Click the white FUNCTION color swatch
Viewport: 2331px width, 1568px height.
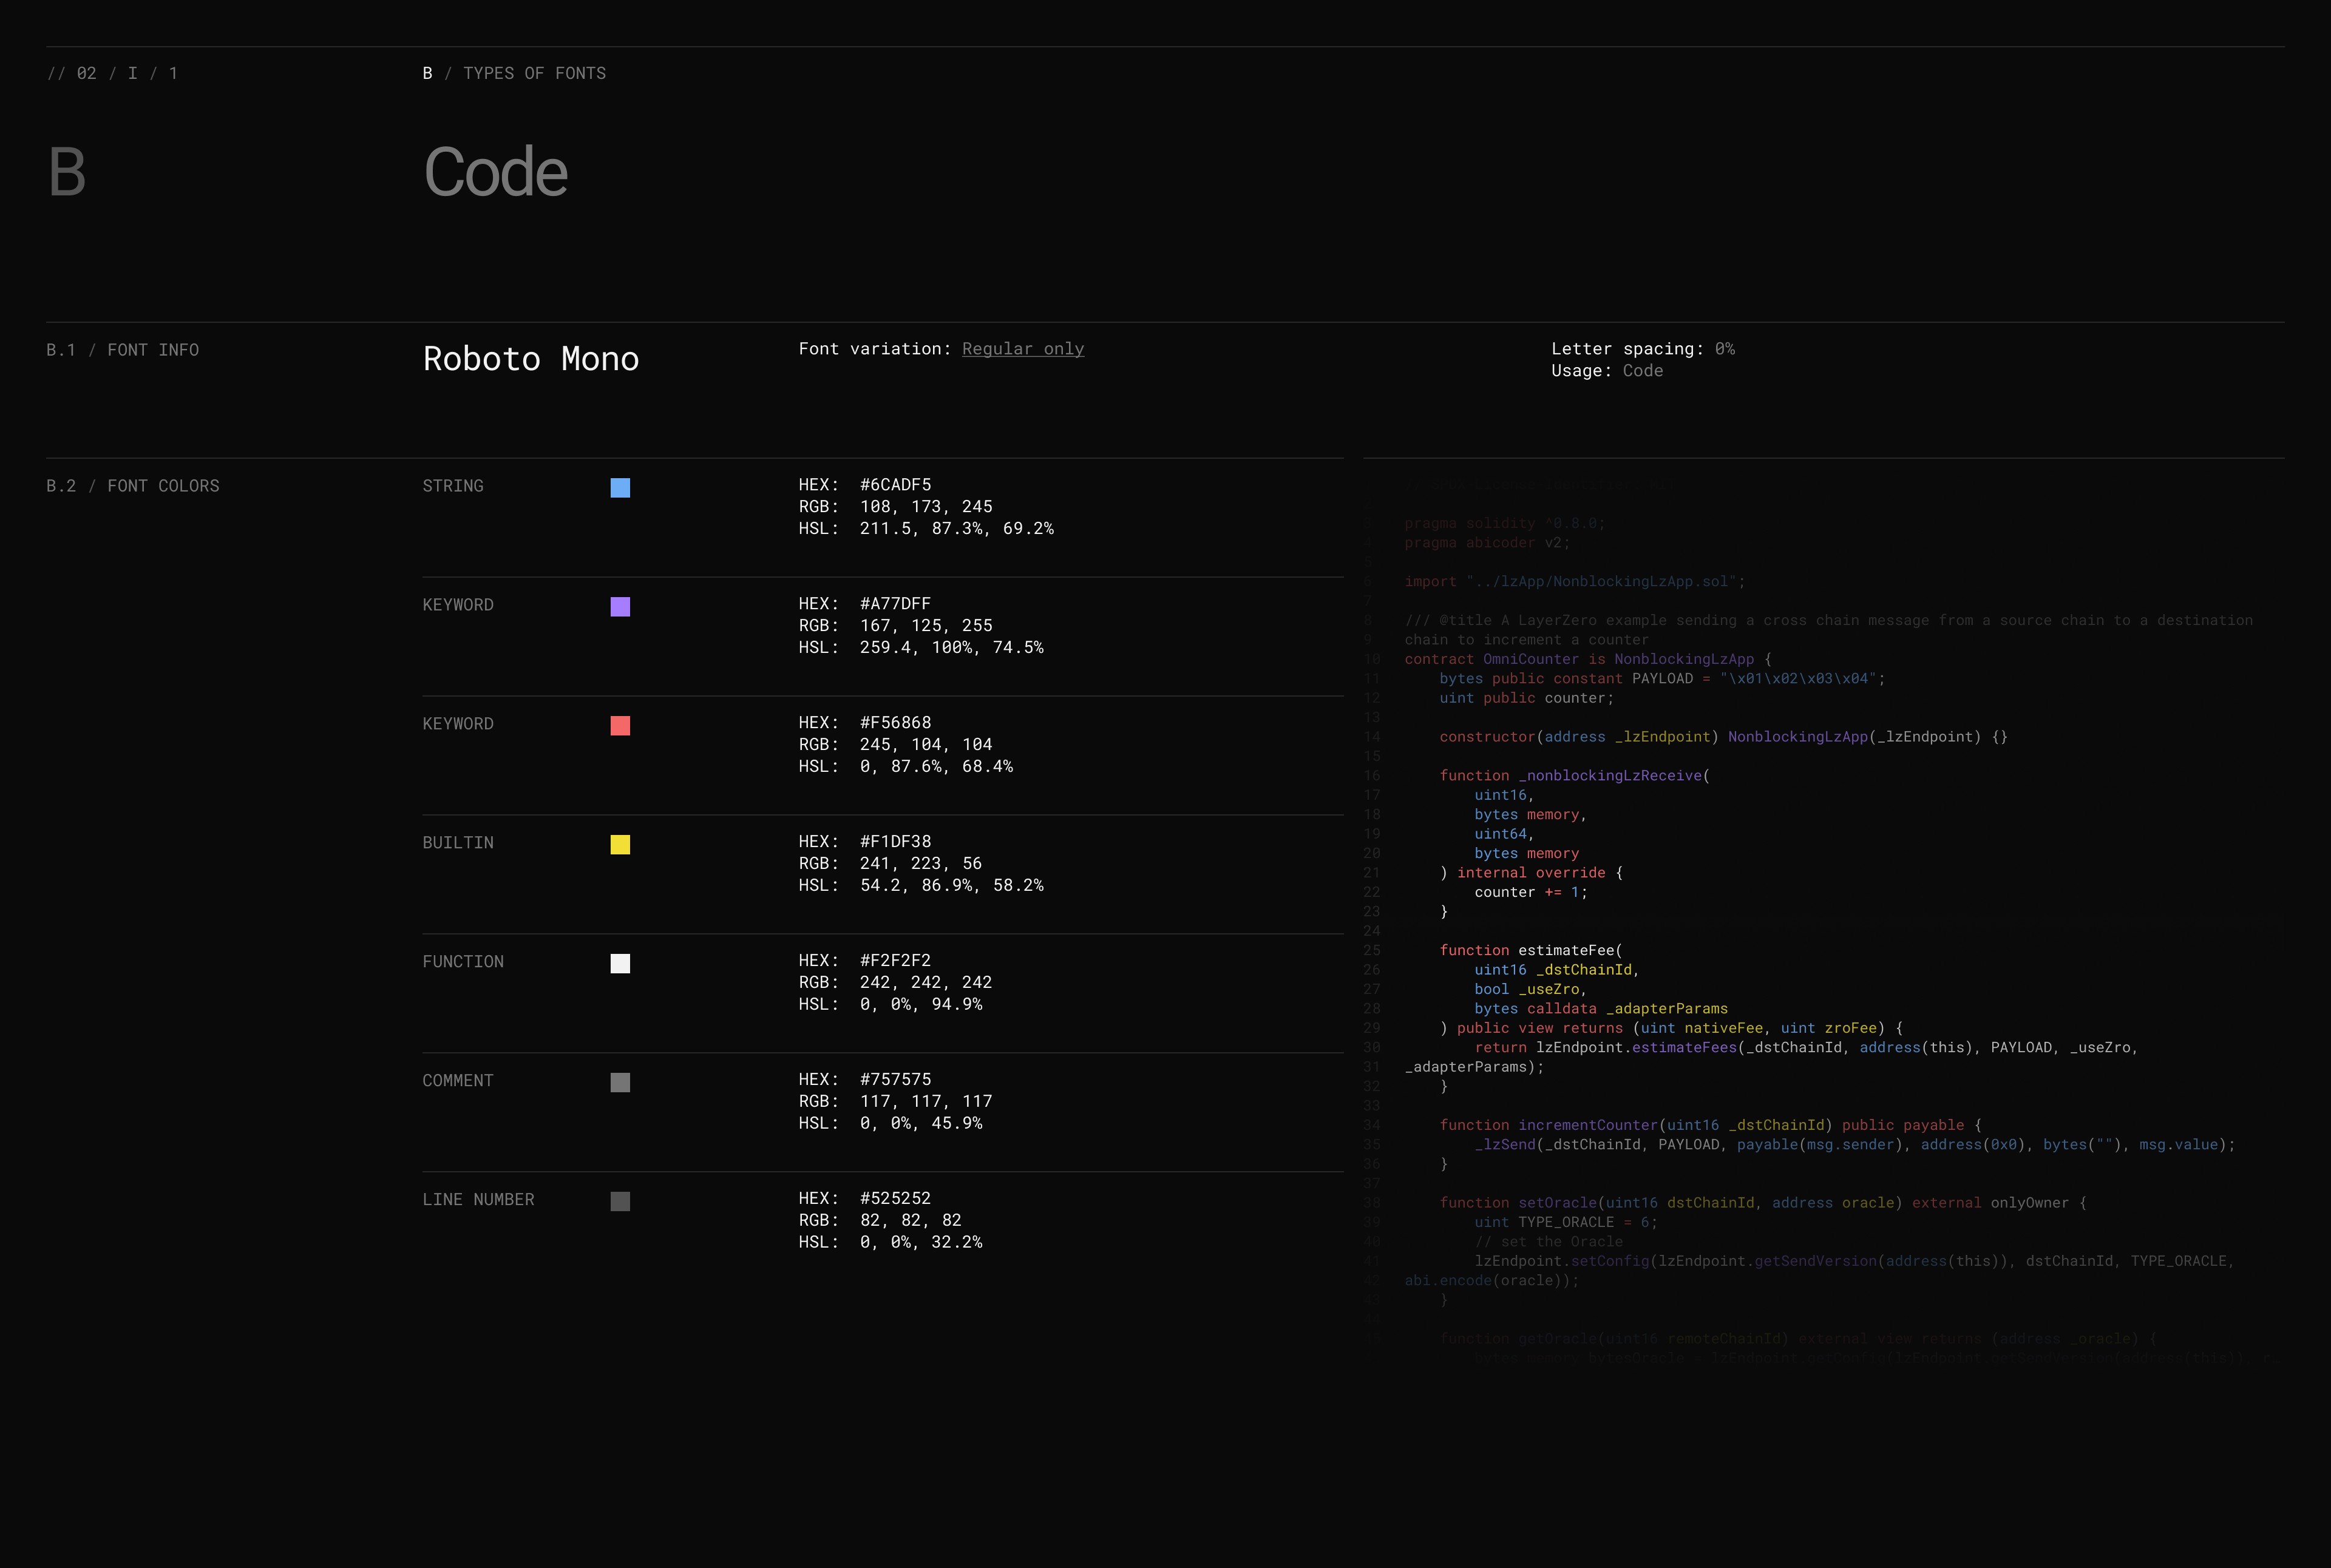click(x=620, y=964)
